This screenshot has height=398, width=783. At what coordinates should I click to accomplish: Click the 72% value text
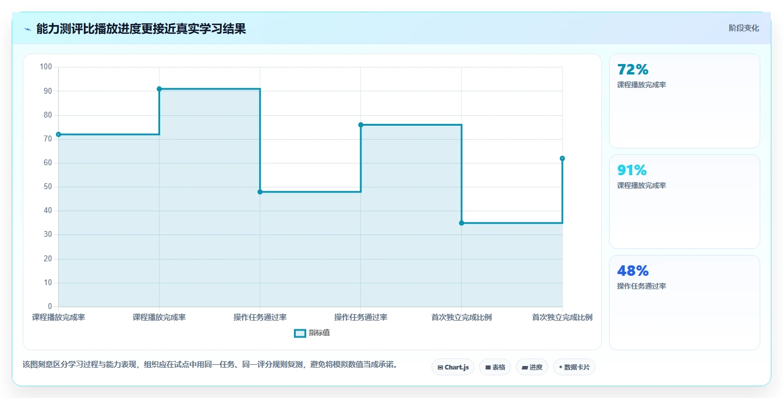coord(633,69)
